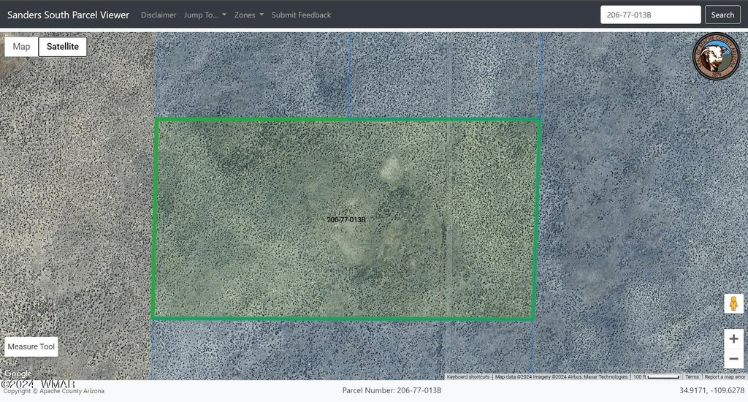The width and height of the screenshot is (748, 402).
Task: Click Report a map error
Action: pos(725,376)
